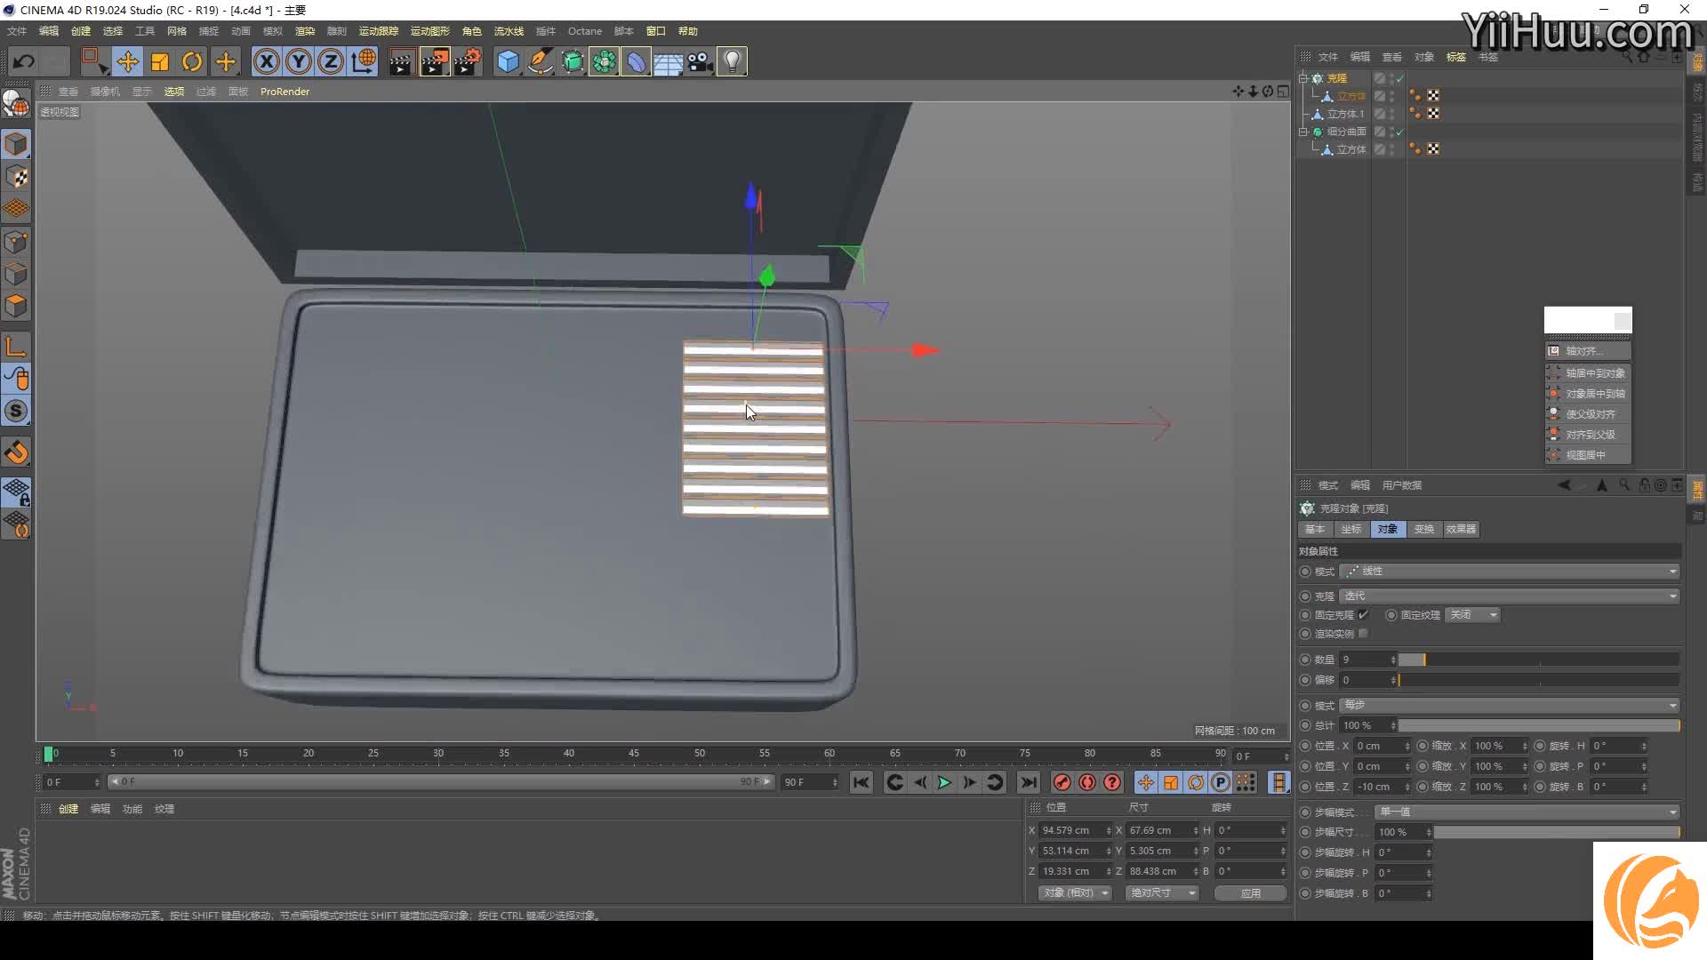Click 使父级对齐 button

pyautogui.click(x=1588, y=414)
